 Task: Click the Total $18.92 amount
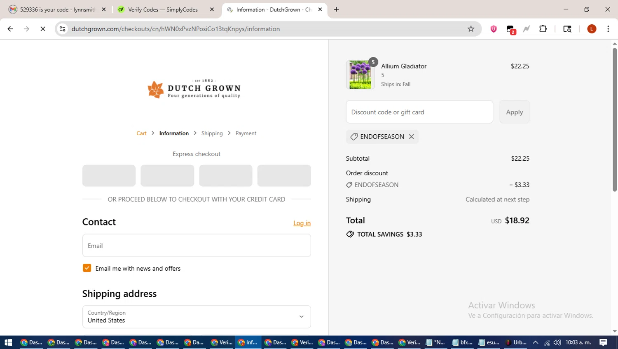click(517, 220)
